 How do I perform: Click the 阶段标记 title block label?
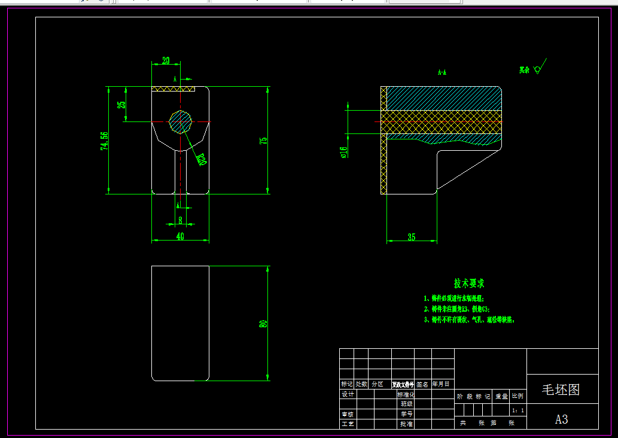pos(473,396)
